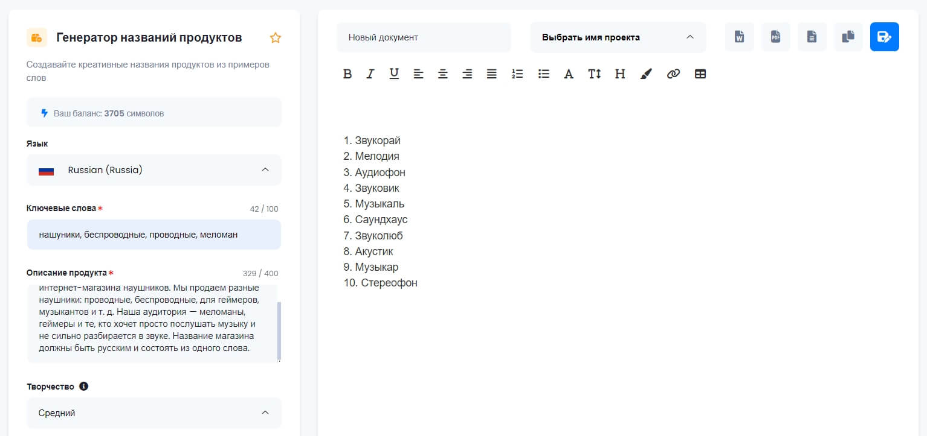Open the text color brush tool
Image resolution: width=927 pixels, height=436 pixels.
(x=646, y=74)
